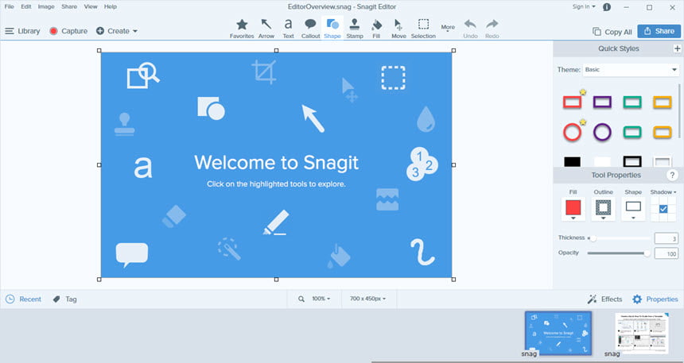Open the Share menu
Screen dimensions: 684x363
(x=69, y=6)
